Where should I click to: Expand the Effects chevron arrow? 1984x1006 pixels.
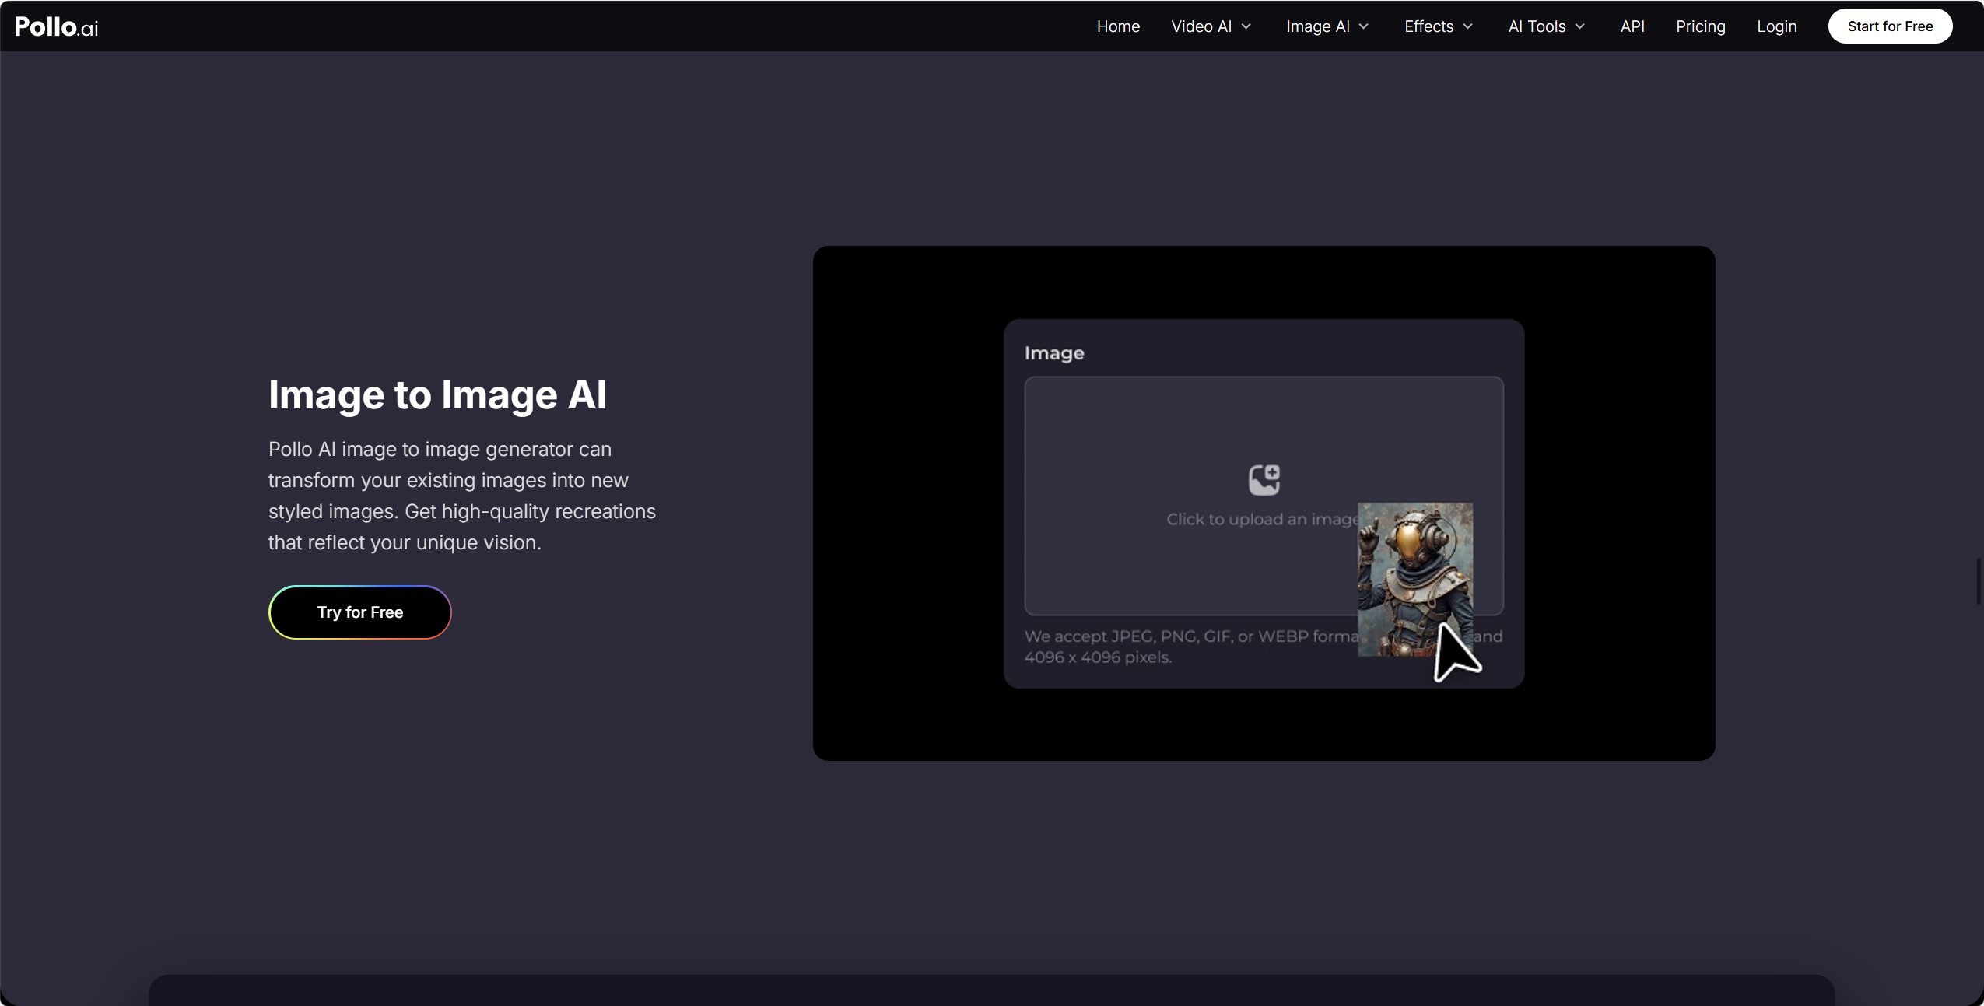pos(1467,26)
